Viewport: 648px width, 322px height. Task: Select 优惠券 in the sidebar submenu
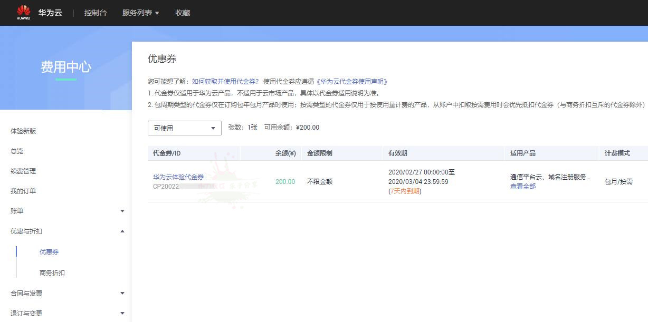(x=49, y=252)
